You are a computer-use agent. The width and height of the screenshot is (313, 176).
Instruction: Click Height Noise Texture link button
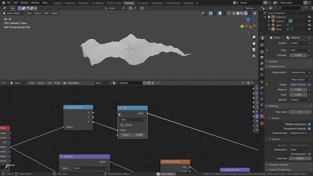[299, 85]
